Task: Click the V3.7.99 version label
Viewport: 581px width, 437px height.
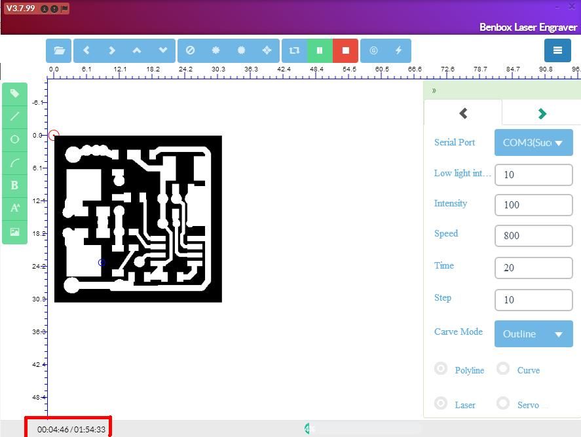Action: tap(21, 8)
